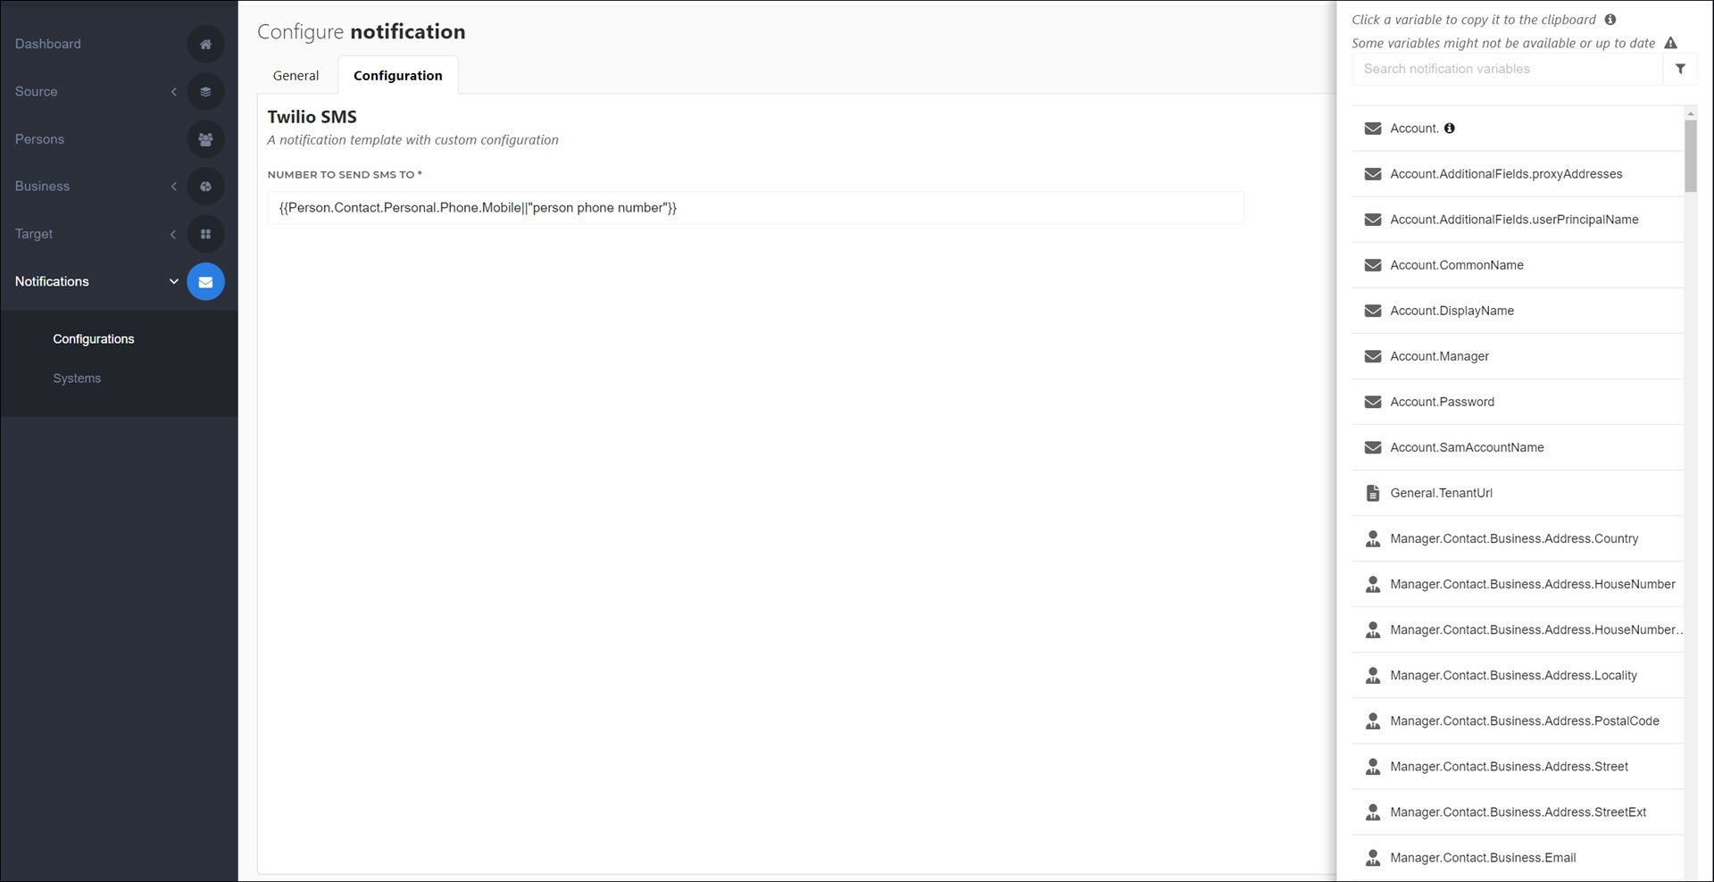Click the filter icon beside variable search
The image size is (1714, 882).
[x=1680, y=69]
